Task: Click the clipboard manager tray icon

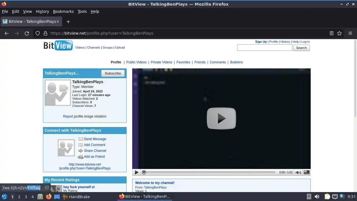Action: [327, 197]
